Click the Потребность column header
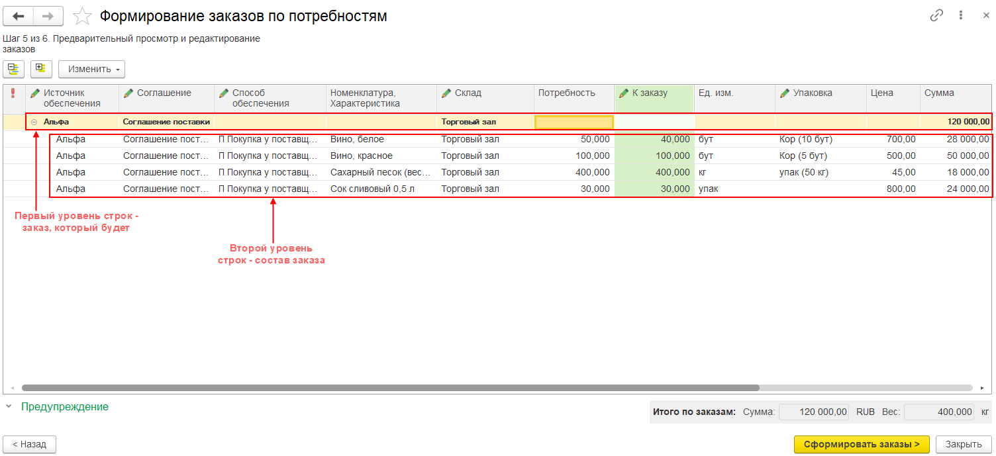 click(x=574, y=98)
